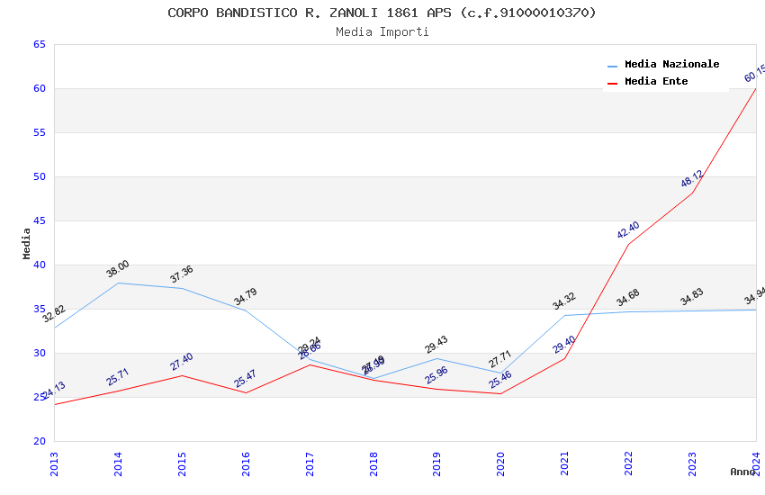The width and height of the screenshot is (765, 495).
Task: Click the 2017 year label on the axis
Action: [310, 463]
